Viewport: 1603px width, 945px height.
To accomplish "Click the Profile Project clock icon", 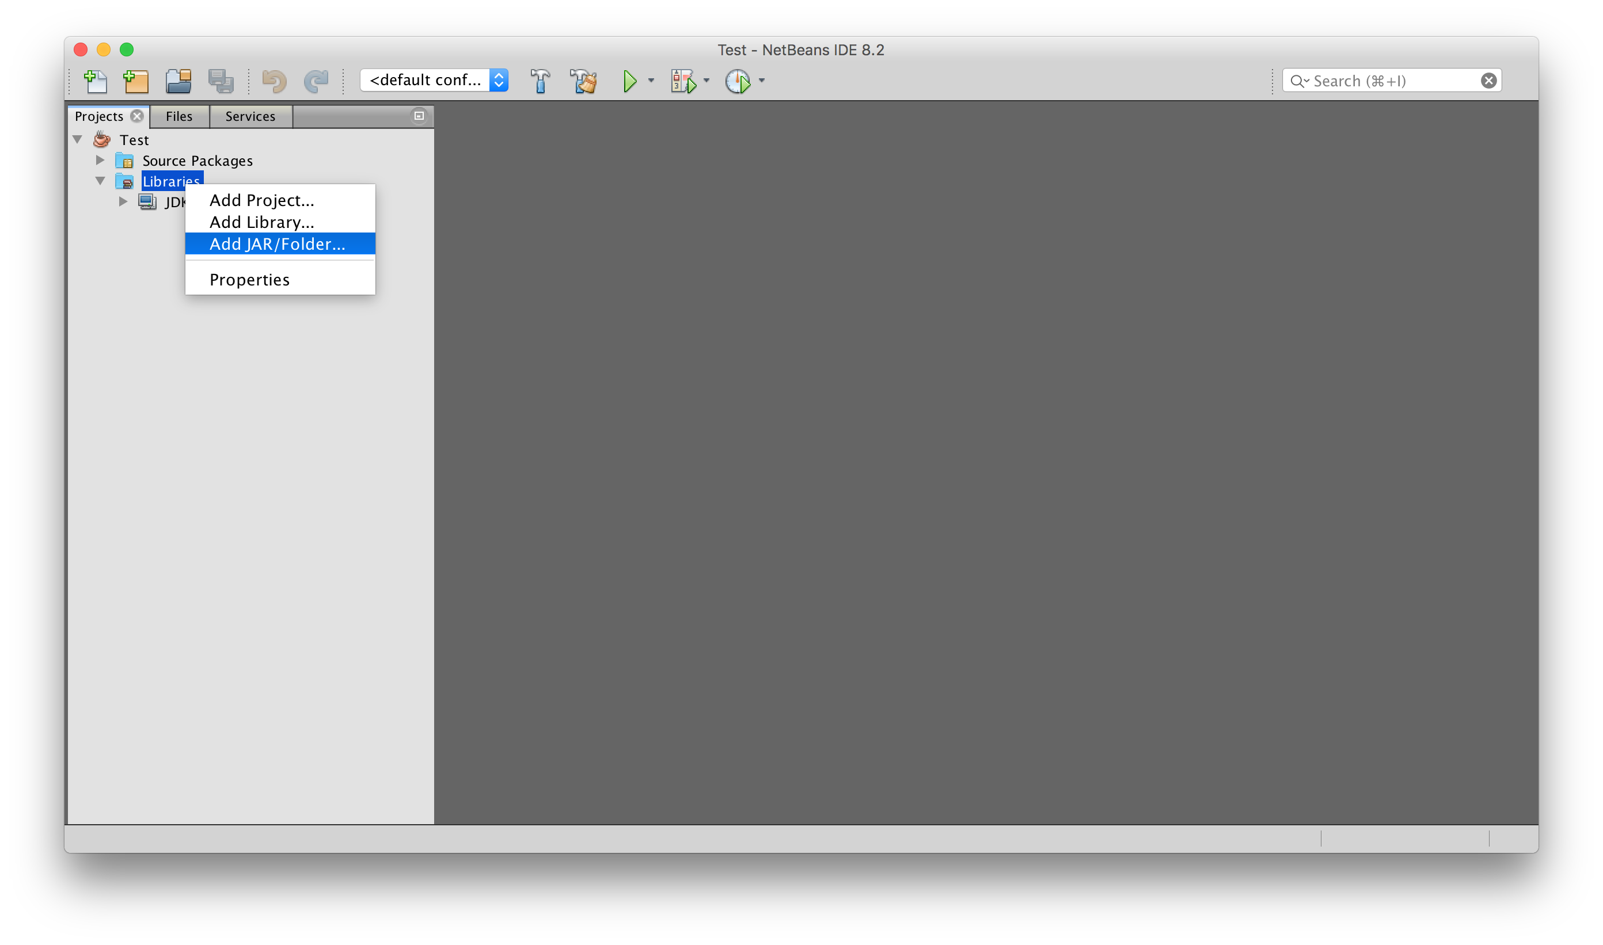I will tap(738, 81).
